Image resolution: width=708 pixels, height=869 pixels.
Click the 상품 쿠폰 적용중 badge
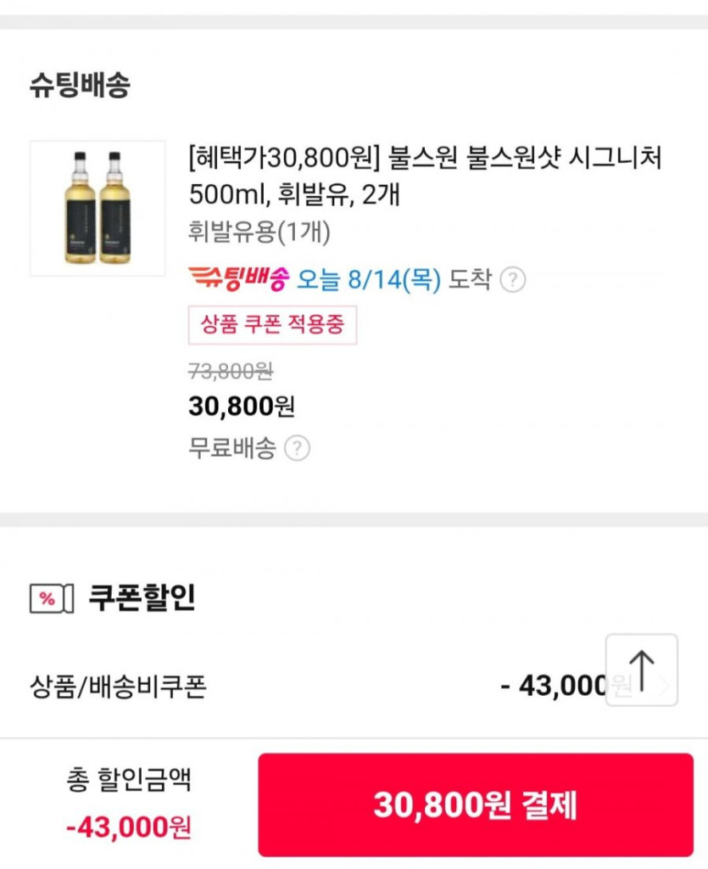(272, 324)
